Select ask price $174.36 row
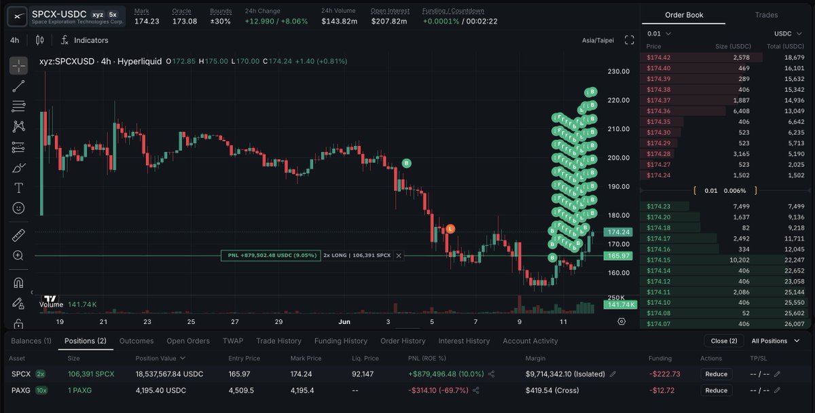Screen dimensions: 815x413 click(x=725, y=111)
